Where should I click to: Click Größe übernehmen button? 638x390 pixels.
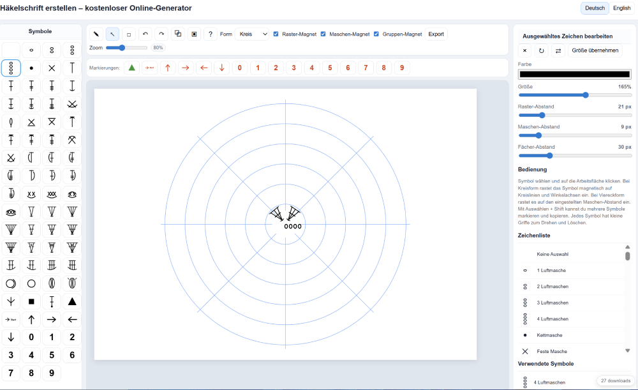pos(595,50)
